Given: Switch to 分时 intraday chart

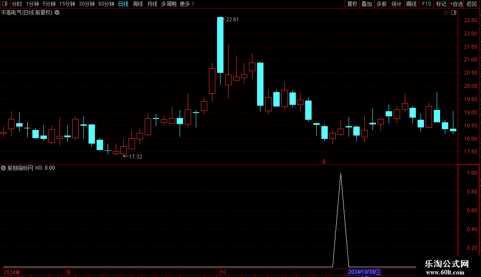Looking at the screenshot, I should (17, 4).
